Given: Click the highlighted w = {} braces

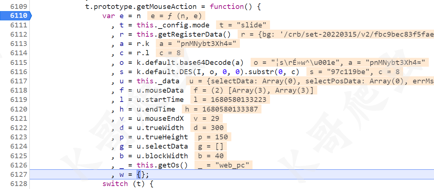Looking at the screenshot, I should [x=141, y=175].
